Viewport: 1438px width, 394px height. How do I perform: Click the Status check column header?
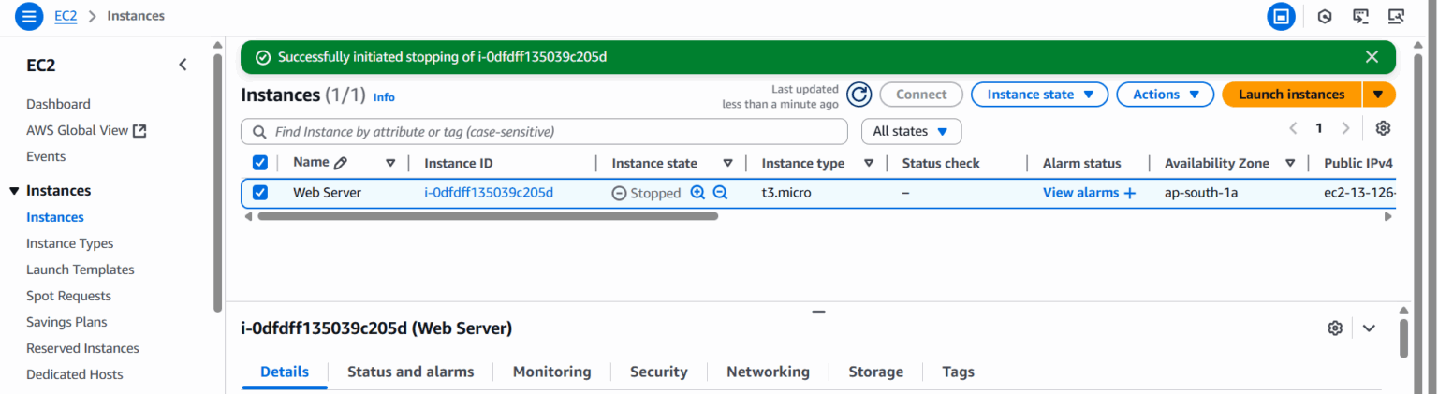pos(941,163)
